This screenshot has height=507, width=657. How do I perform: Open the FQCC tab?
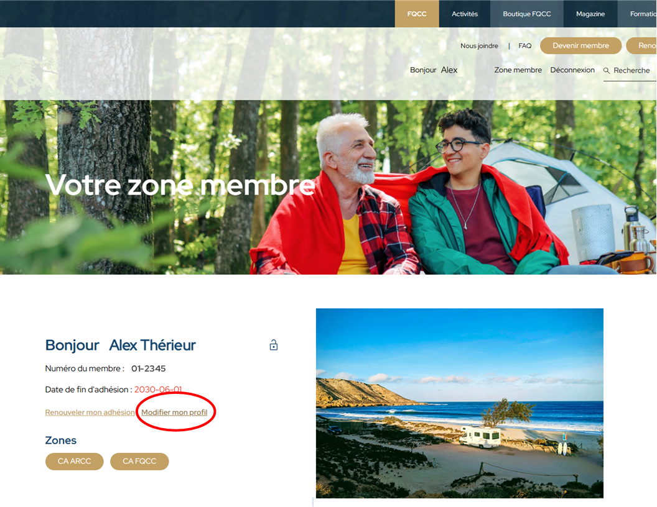click(x=417, y=14)
